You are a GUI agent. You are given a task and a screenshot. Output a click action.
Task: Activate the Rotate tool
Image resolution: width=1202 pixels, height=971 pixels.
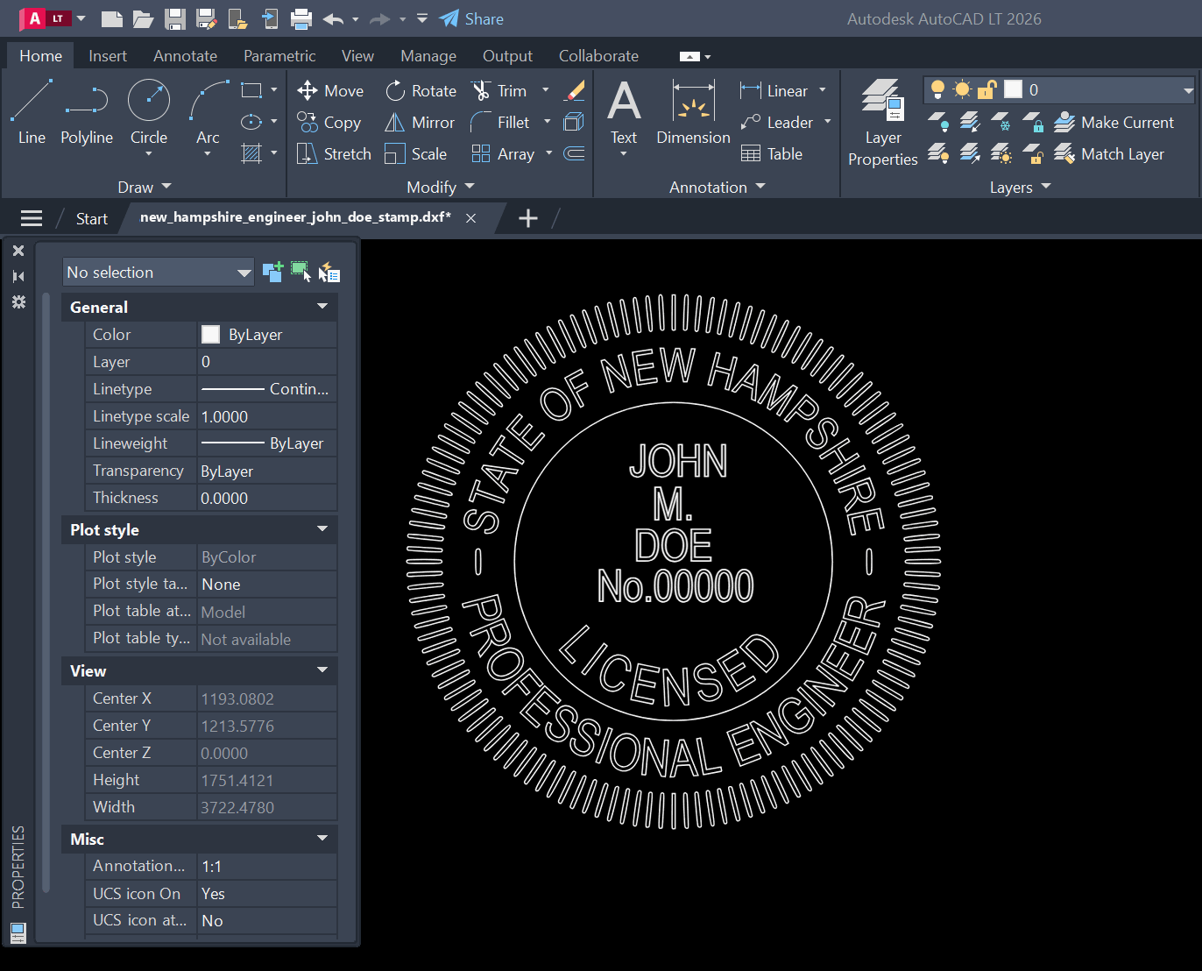click(x=421, y=91)
